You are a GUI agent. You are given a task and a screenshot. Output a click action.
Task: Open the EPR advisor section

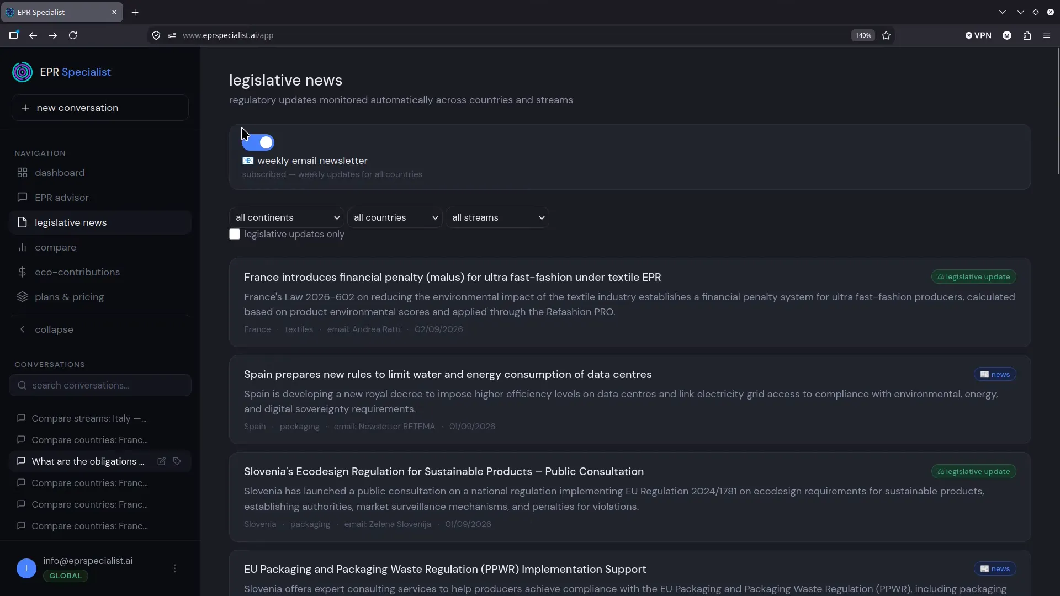point(100,198)
